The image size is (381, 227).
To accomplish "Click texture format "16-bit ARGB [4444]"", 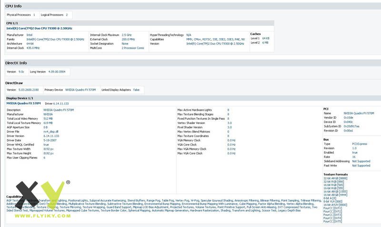I will [335, 195].
